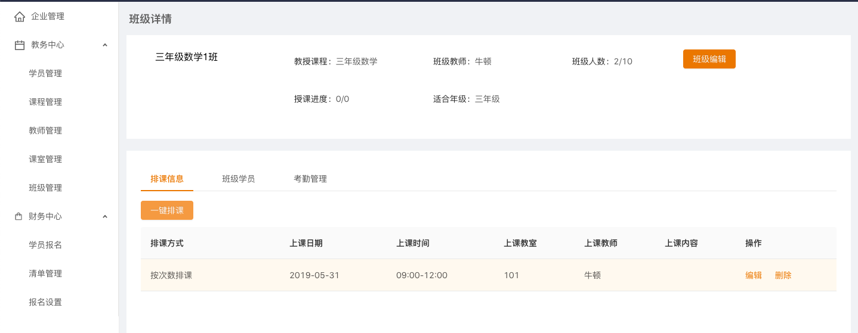This screenshot has width=858, height=333.
Task: Collapse the 财务中心 section chevron
Action: tap(105, 217)
